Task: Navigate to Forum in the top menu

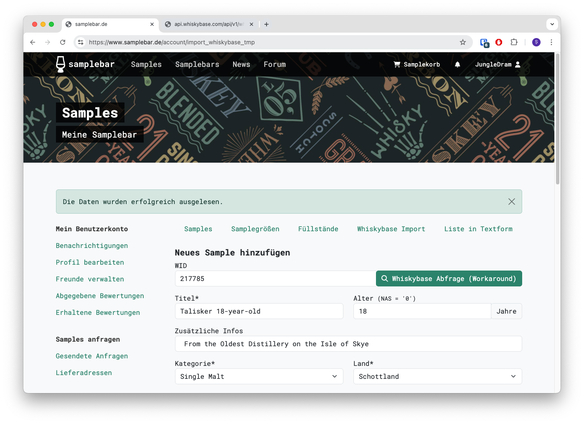Action: coord(274,64)
